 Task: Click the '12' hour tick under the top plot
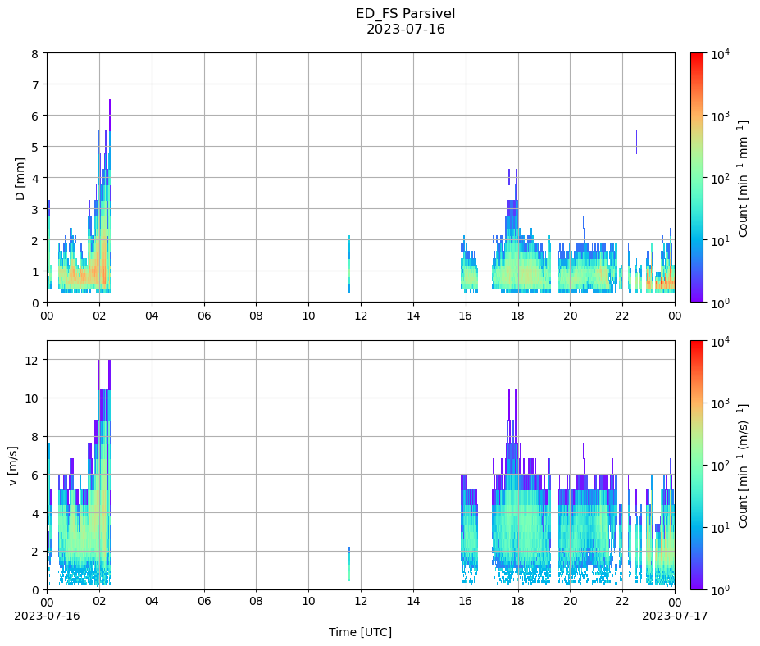tap(361, 316)
